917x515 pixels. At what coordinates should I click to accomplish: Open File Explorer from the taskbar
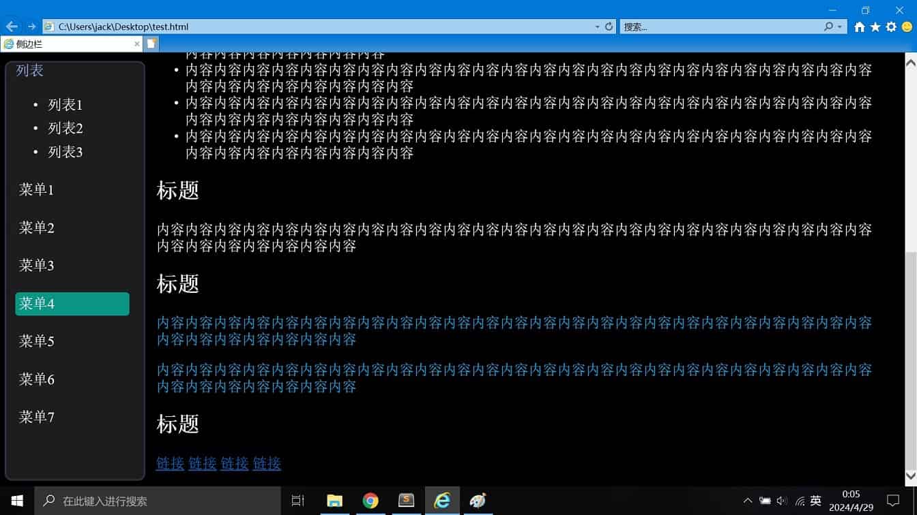[334, 501]
